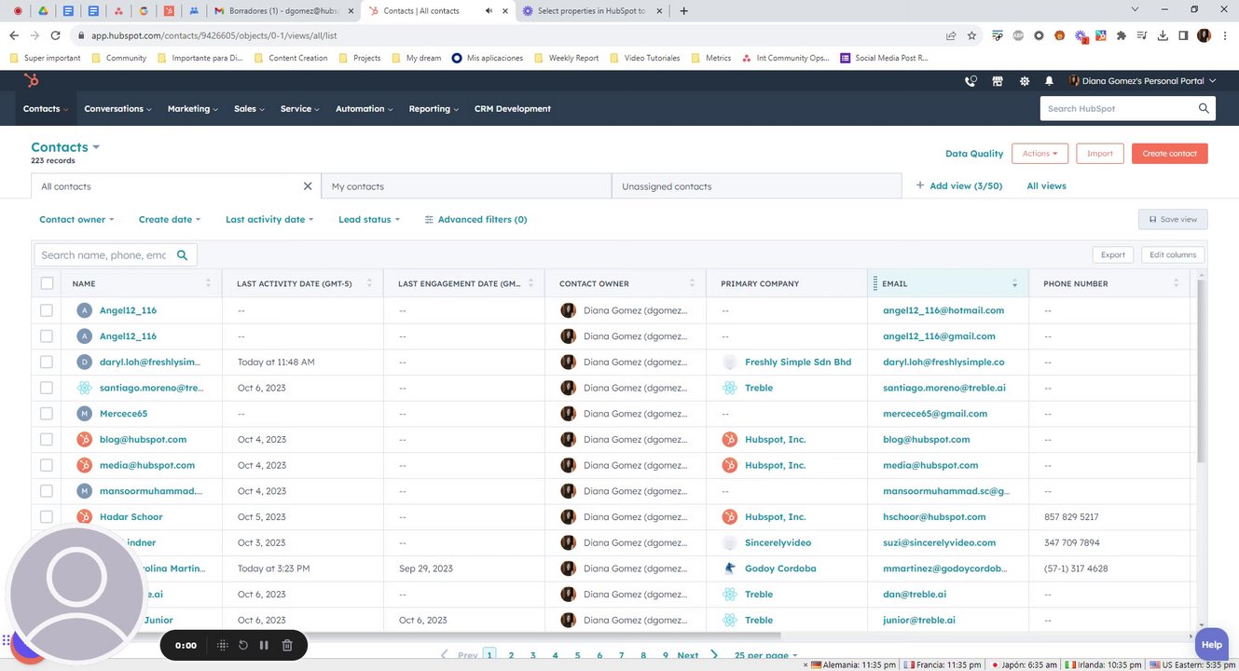Click the recorder drag-handle grid icon

click(222, 645)
